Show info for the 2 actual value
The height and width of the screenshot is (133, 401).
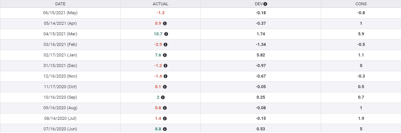[x=163, y=97]
